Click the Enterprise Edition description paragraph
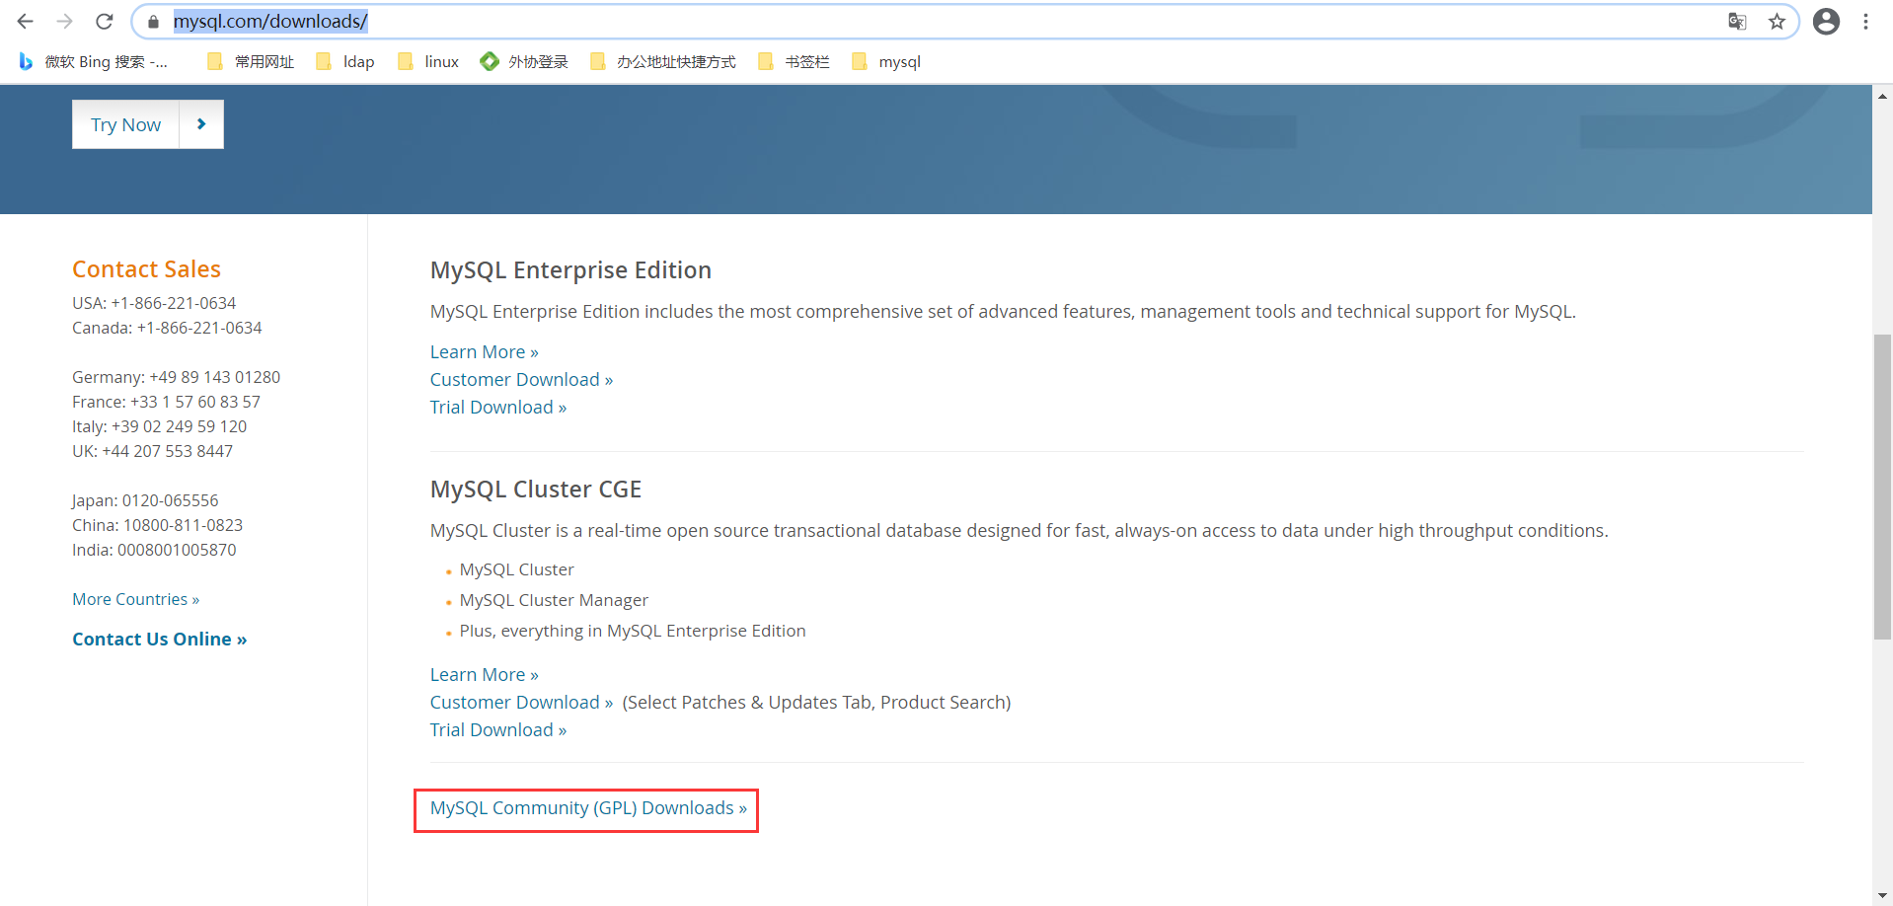 [1003, 312]
